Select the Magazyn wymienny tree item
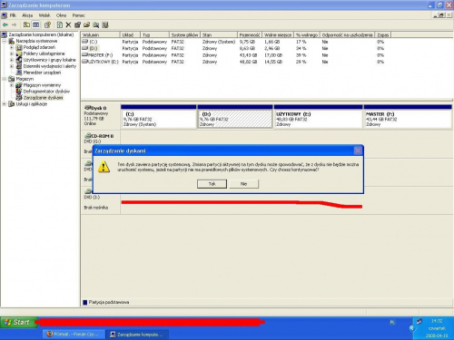454x340 pixels. point(42,85)
